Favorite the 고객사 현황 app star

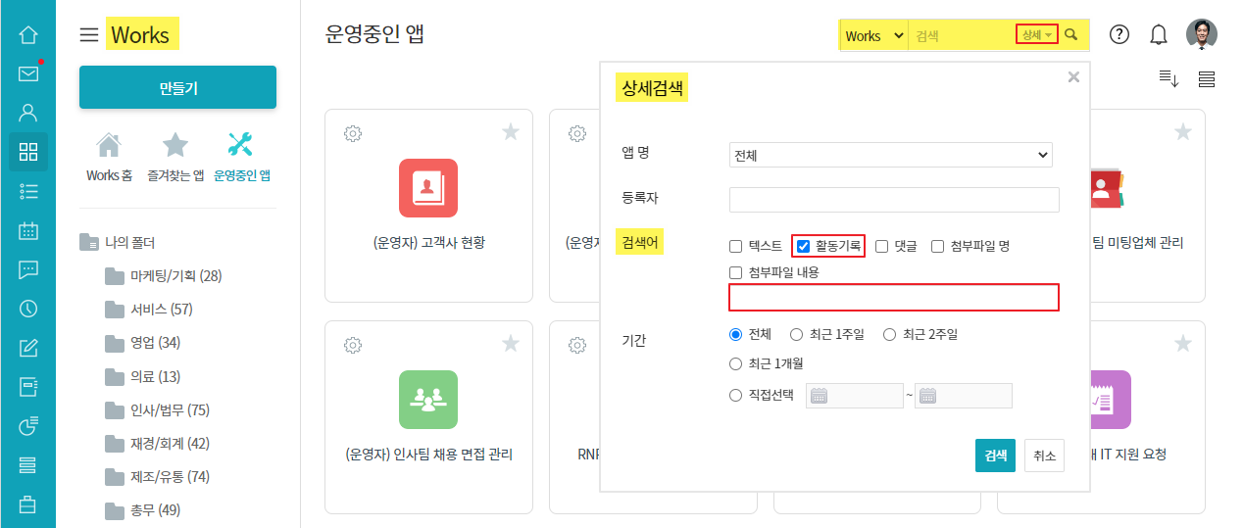pos(511,132)
